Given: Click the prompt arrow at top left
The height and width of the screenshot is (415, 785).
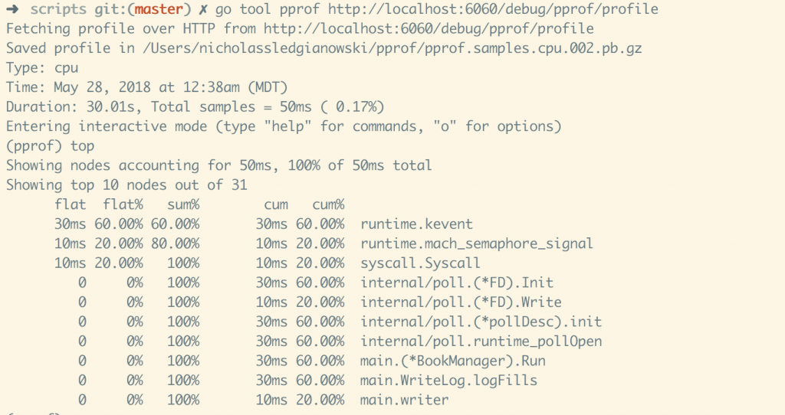Looking at the screenshot, I should coord(14,9).
